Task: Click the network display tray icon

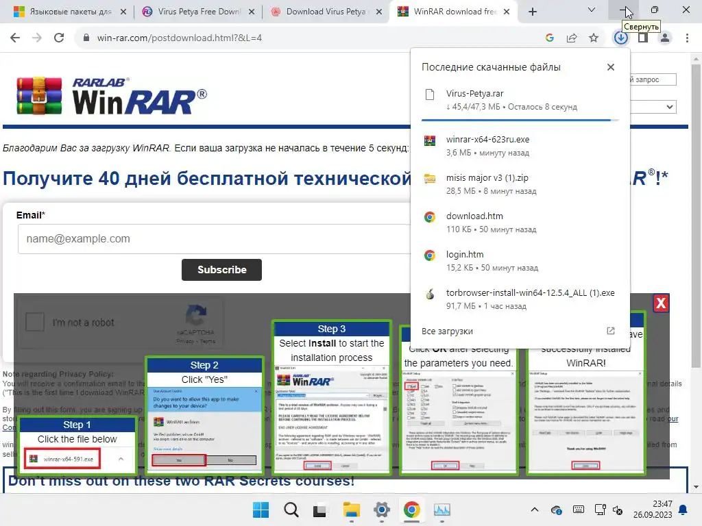Action: coord(600,510)
